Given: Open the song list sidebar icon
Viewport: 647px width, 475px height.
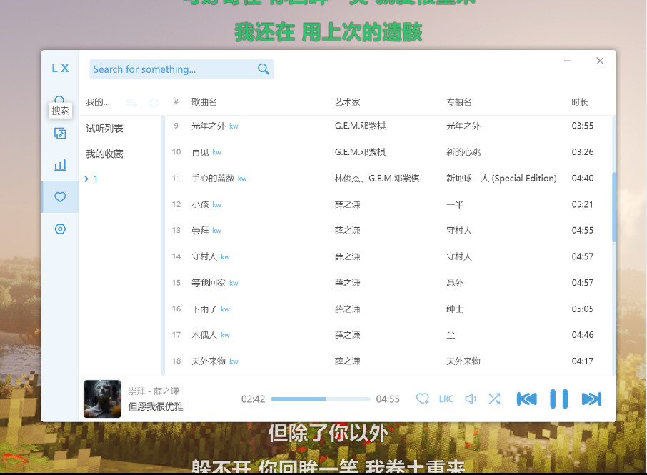Looking at the screenshot, I should [60, 134].
